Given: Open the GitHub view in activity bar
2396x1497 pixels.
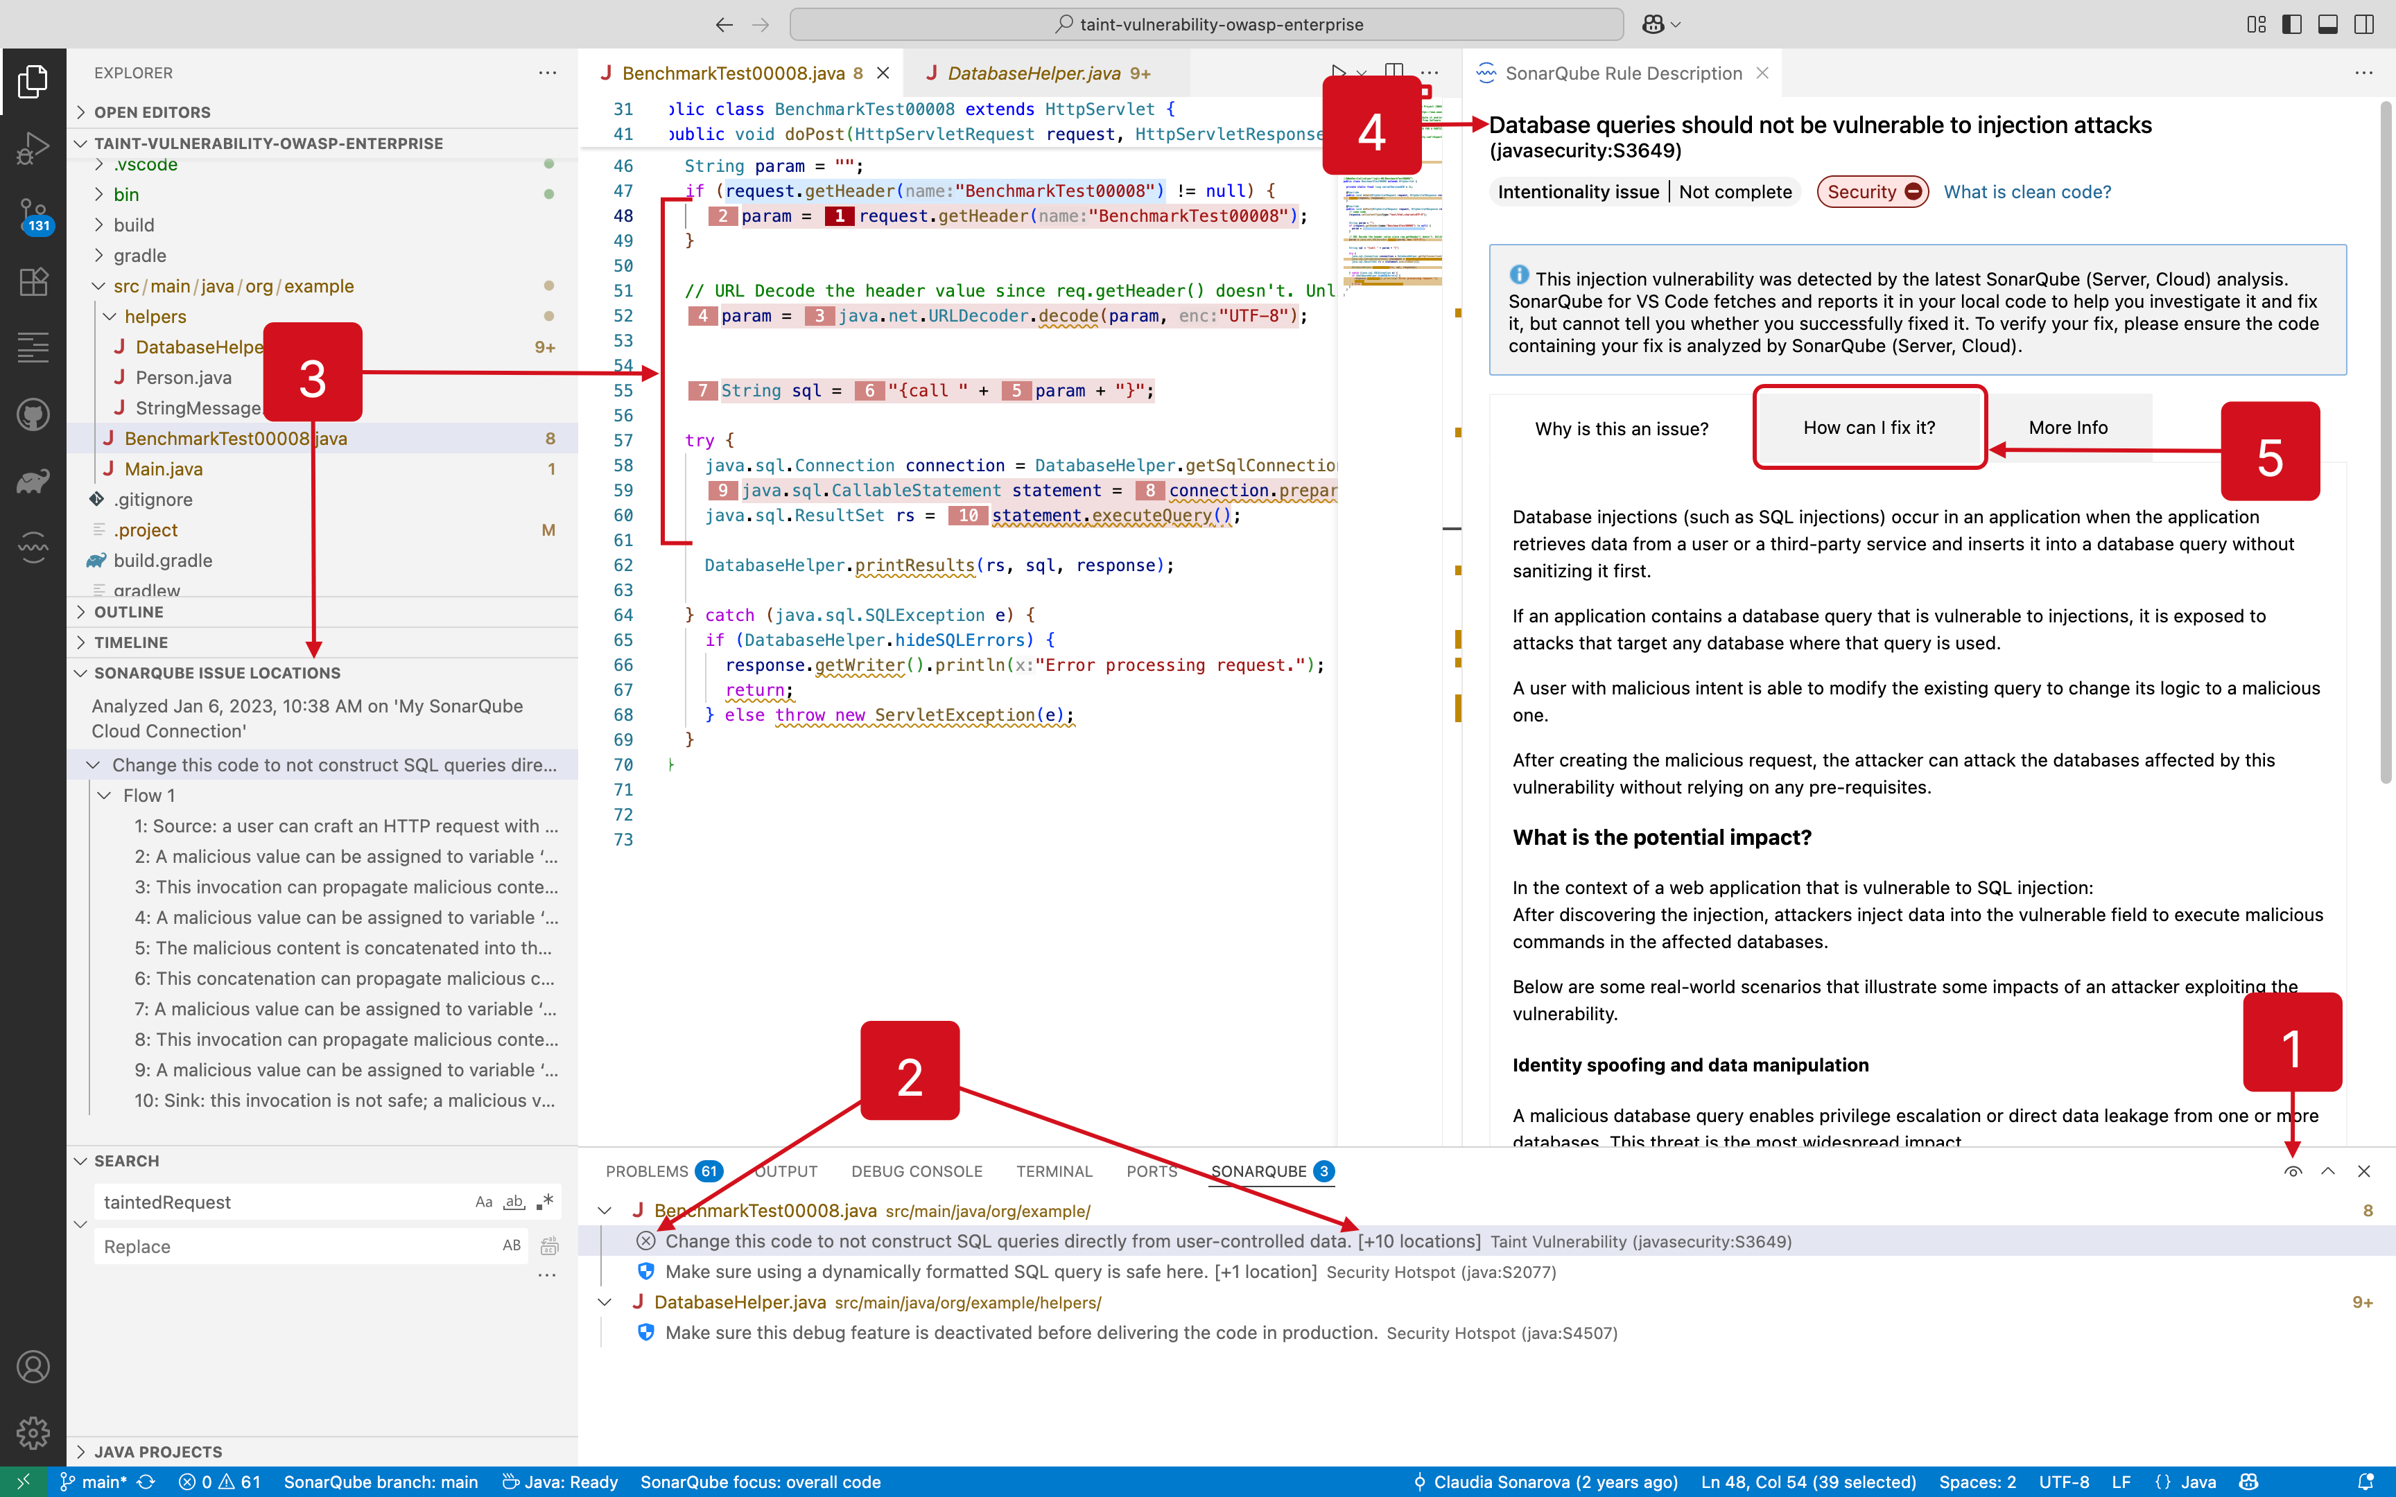Looking at the screenshot, I should [33, 414].
